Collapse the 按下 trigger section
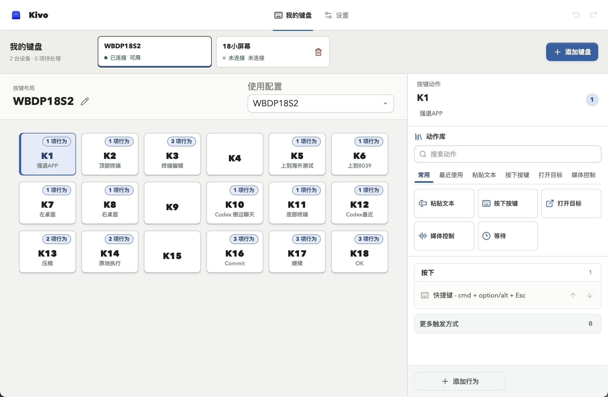 point(508,273)
